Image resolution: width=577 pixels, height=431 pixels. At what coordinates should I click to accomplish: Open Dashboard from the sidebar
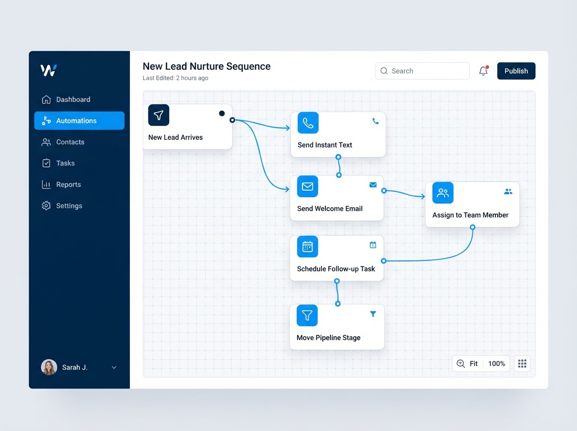point(79,100)
